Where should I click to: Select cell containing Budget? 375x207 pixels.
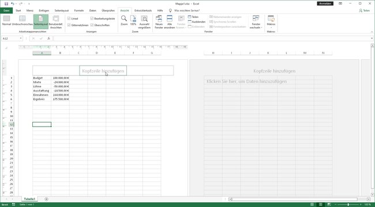click(42, 78)
